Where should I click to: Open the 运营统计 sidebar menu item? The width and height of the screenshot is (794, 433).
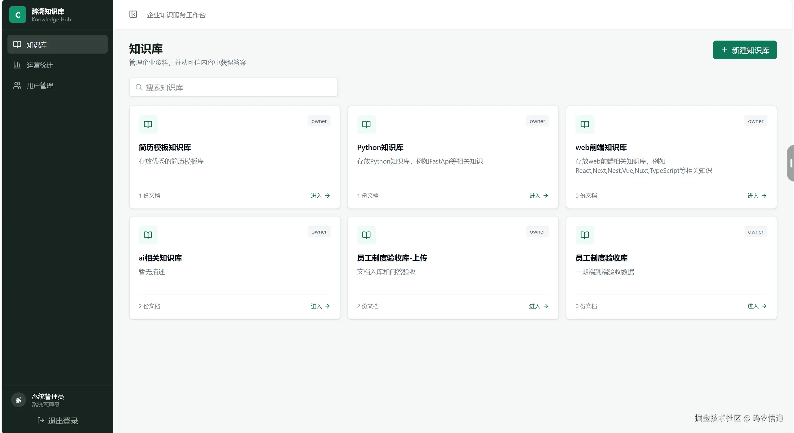57,65
